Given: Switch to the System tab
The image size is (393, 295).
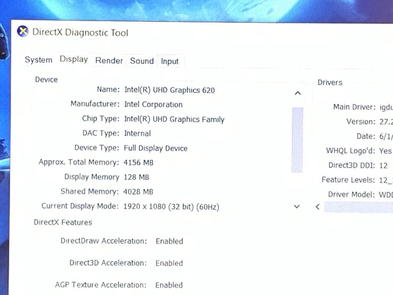Looking at the screenshot, I should pyautogui.click(x=39, y=60).
